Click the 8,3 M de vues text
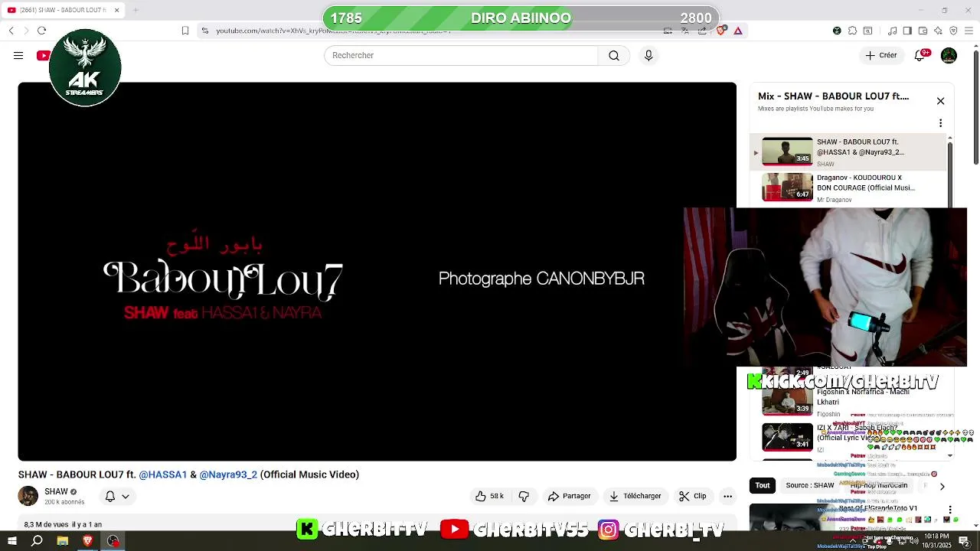This screenshot has width=980, height=551. (x=46, y=525)
